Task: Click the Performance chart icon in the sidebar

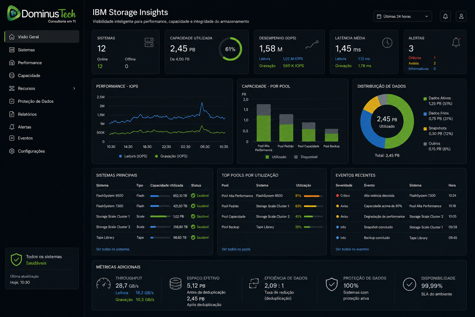Action: click(x=12, y=63)
